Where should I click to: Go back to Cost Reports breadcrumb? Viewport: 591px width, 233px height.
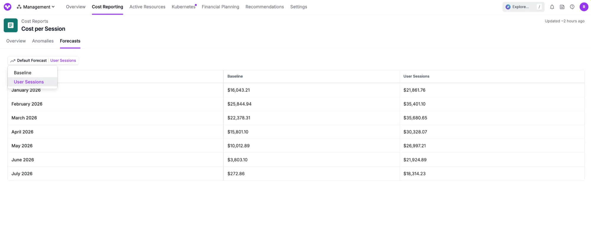point(35,21)
